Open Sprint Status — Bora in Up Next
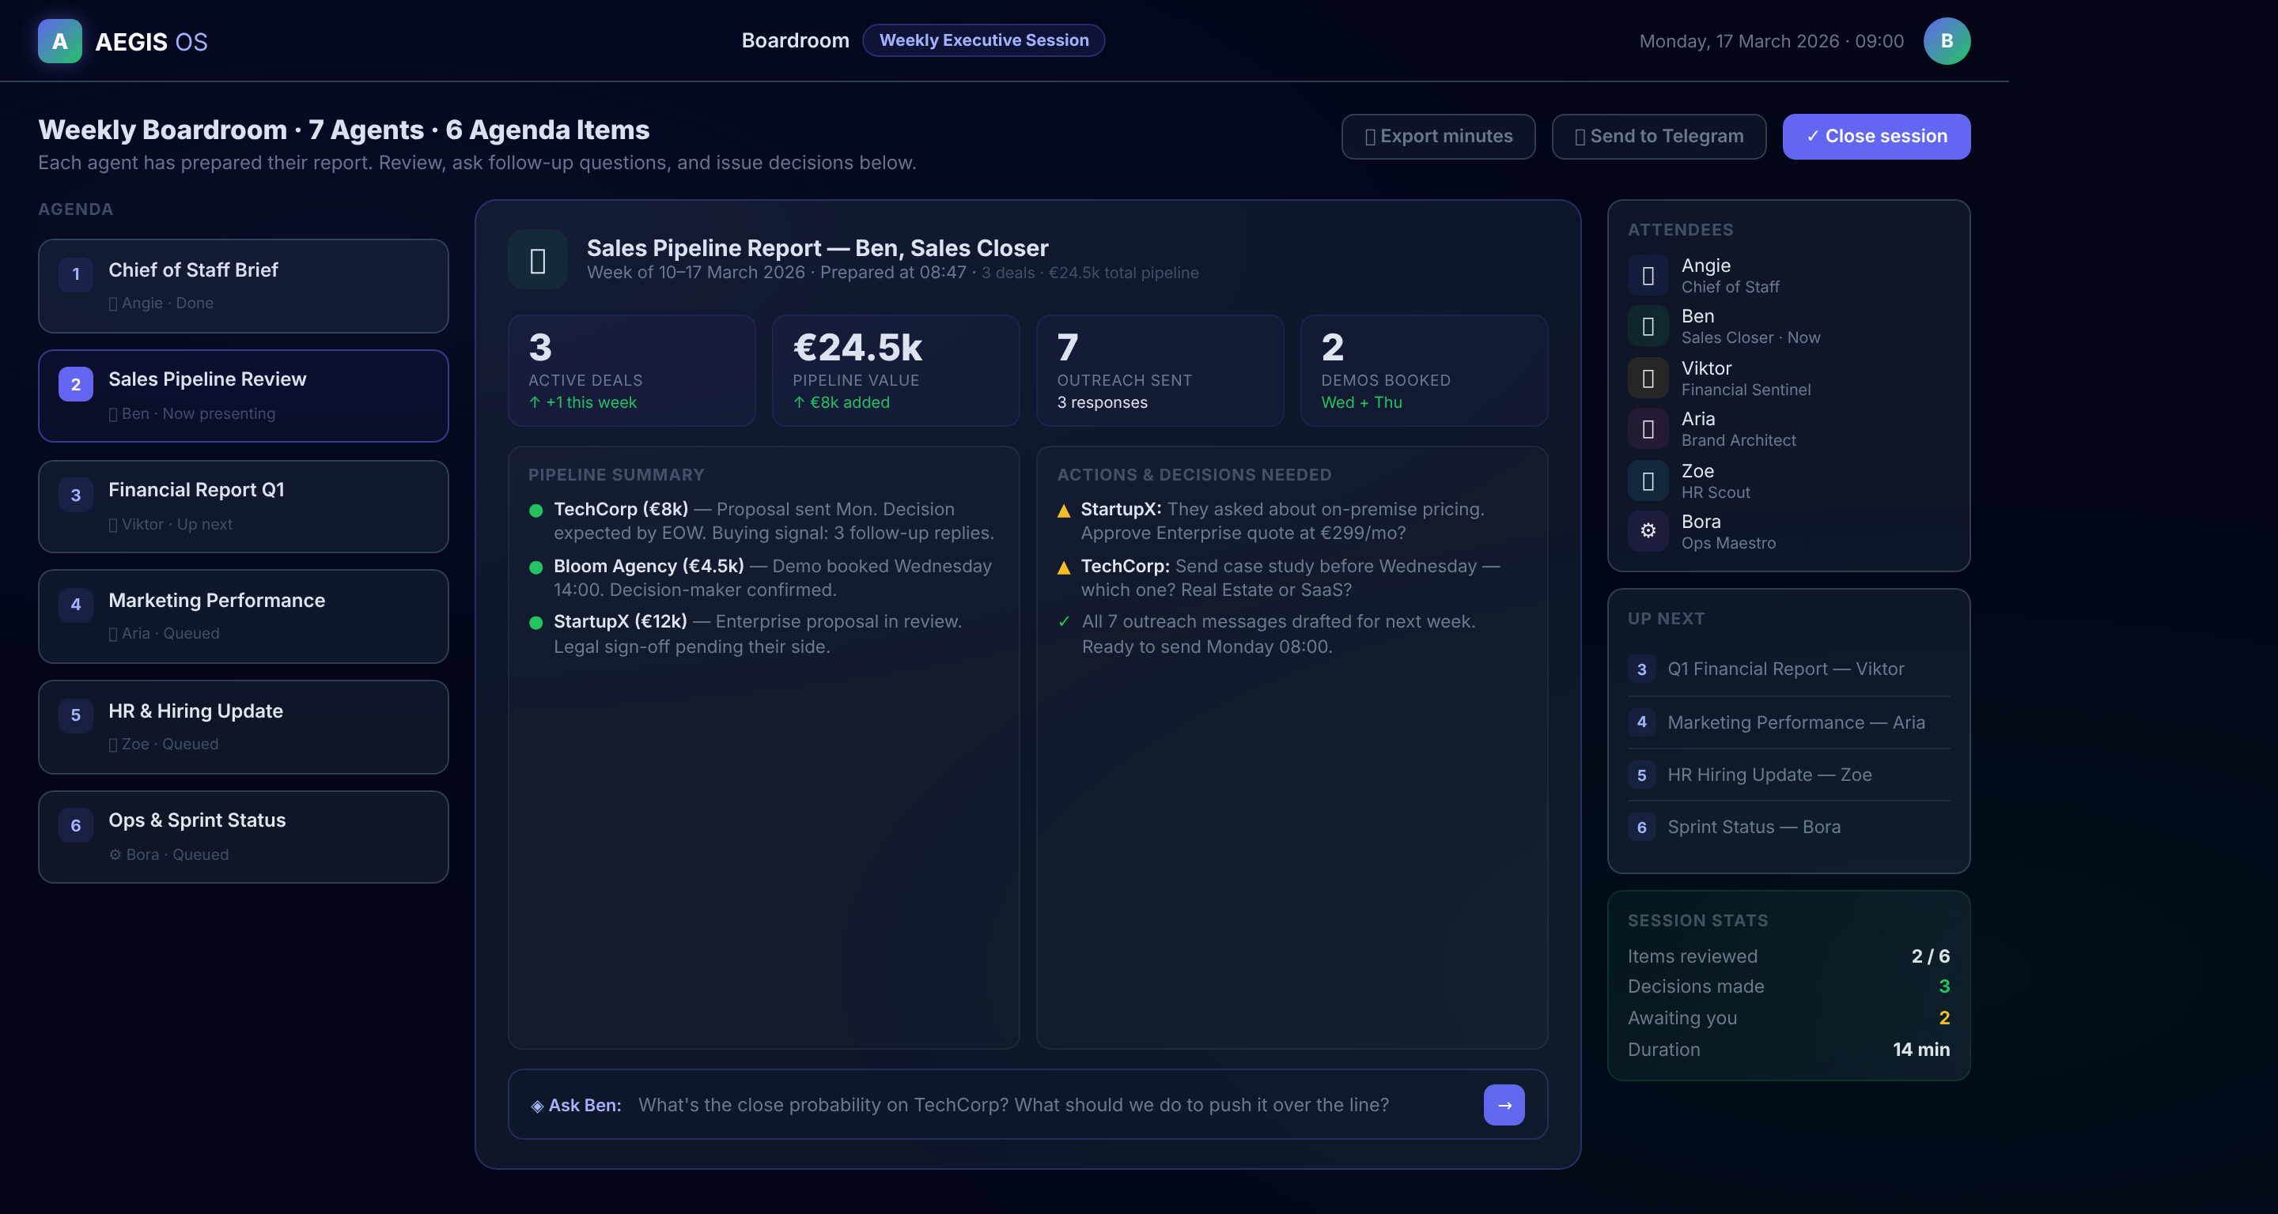This screenshot has height=1214, width=2278. [1753, 827]
